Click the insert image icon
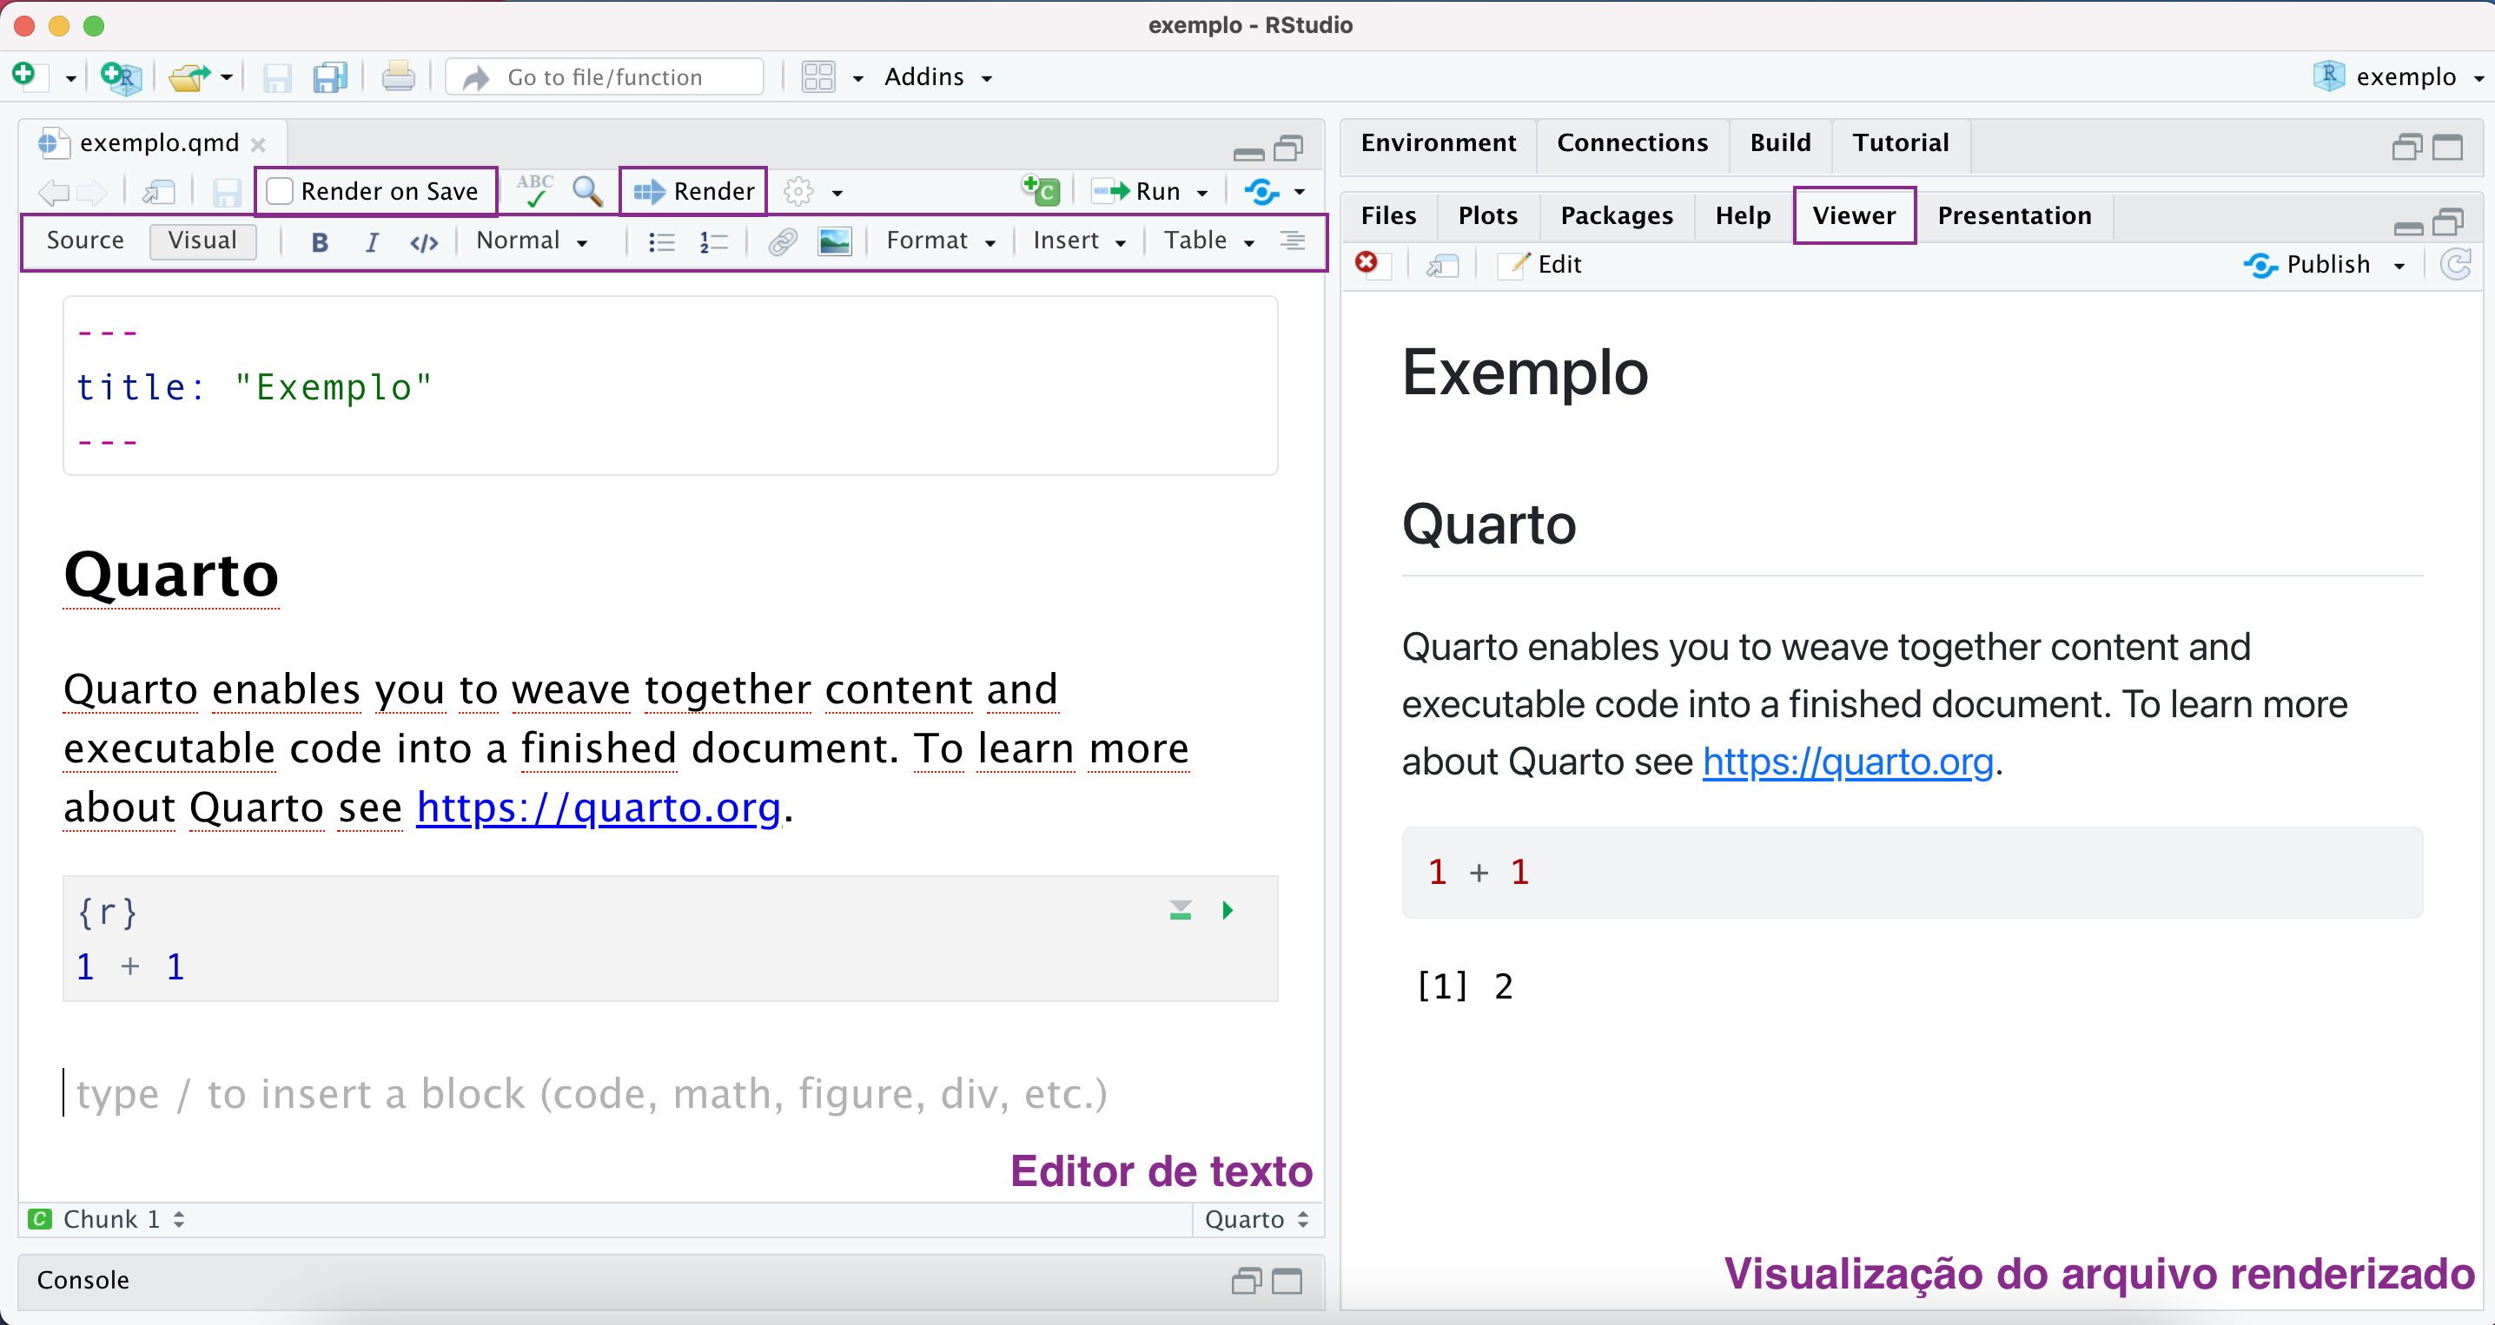This screenshot has height=1325, width=2495. click(x=834, y=241)
